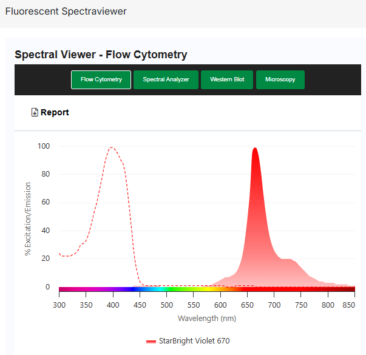The image size is (366, 355).
Task: Click the green region of the spectrum bar
Action: coord(176,289)
